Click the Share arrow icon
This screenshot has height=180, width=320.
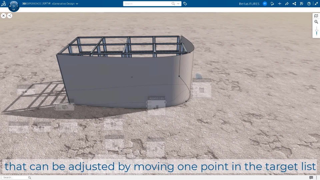tap(287, 4)
